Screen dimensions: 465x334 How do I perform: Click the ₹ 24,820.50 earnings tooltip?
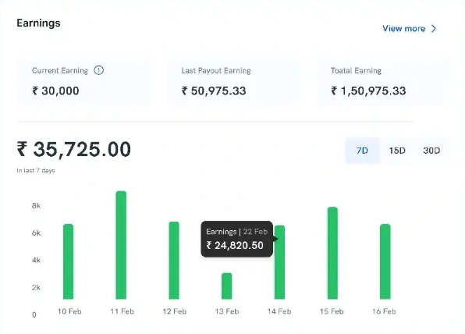(x=237, y=239)
